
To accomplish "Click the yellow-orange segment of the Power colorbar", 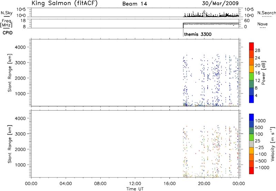I will (x=252, y=69).
